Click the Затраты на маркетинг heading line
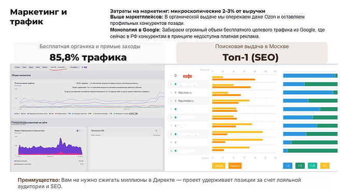Image resolution: width=342 pixels, height=192 pixels. (188, 11)
